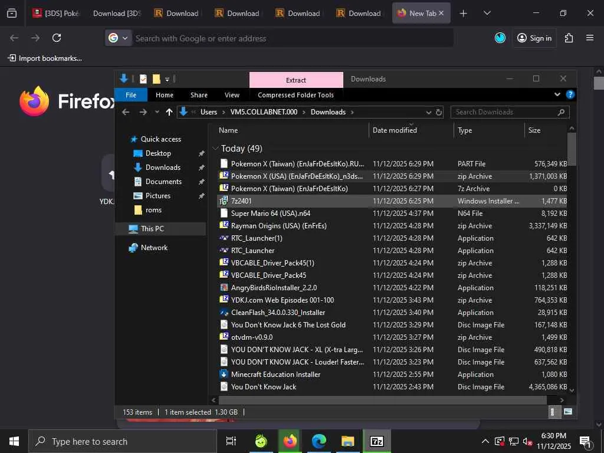Click New Folder quick access toolbar icon
Image resolution: width=604 pixels, height=453 pixels.
(156, 79)
